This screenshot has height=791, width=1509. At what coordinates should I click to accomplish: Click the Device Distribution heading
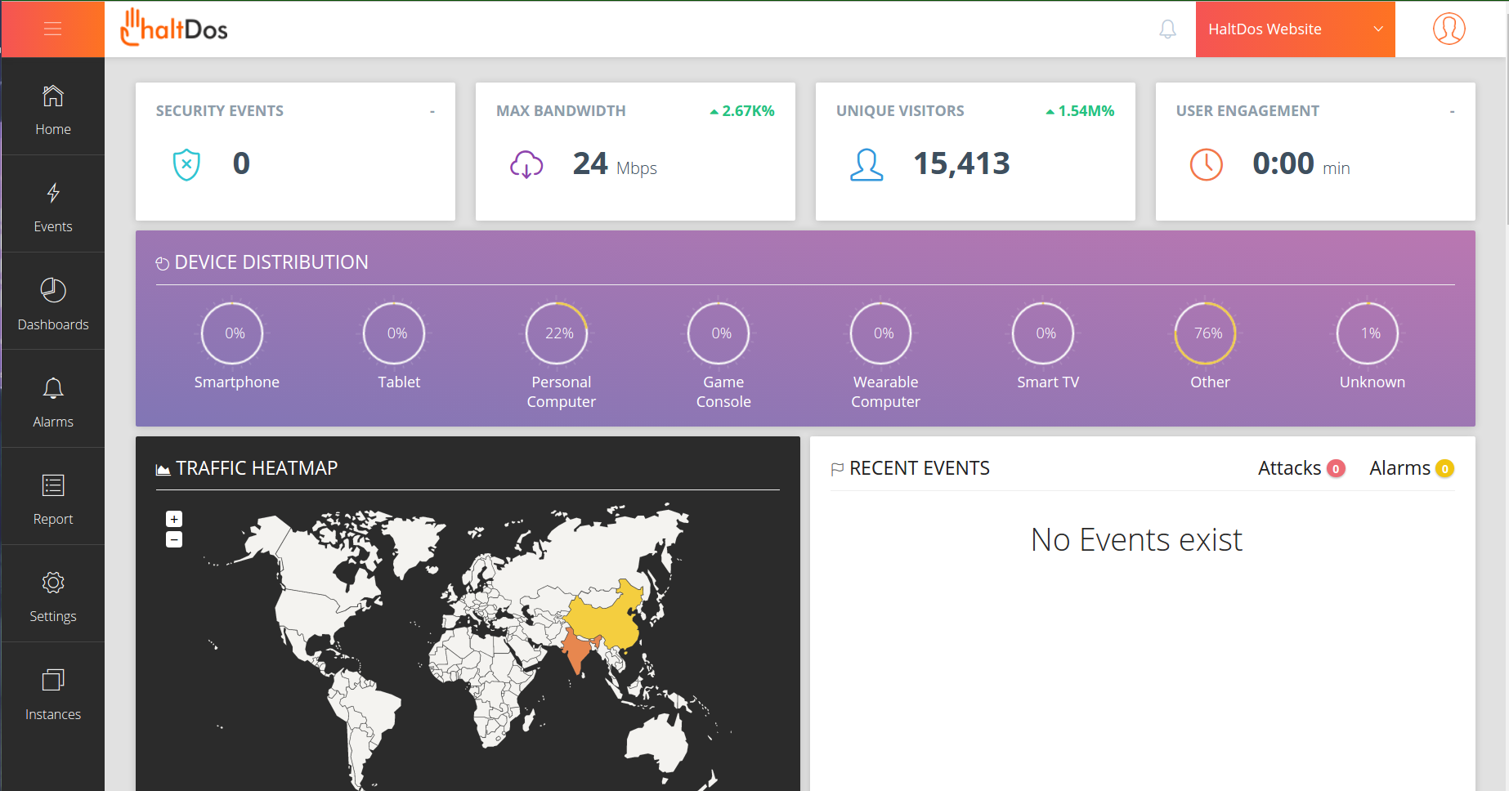tap(271, 262)
